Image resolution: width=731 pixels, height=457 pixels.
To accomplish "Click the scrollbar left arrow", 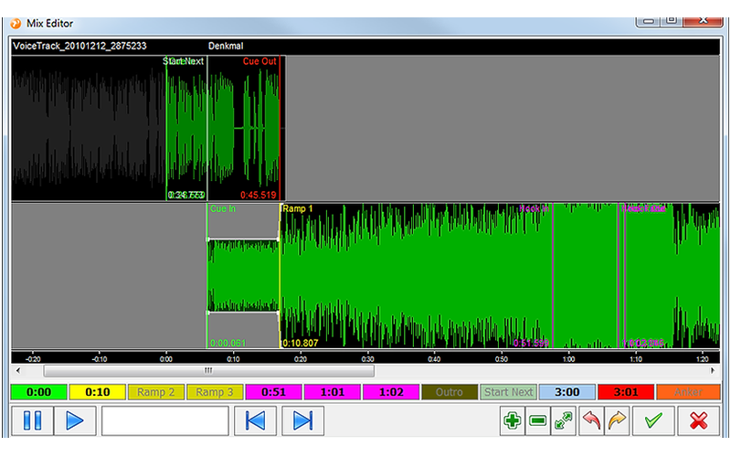I will tap(18, 371).
